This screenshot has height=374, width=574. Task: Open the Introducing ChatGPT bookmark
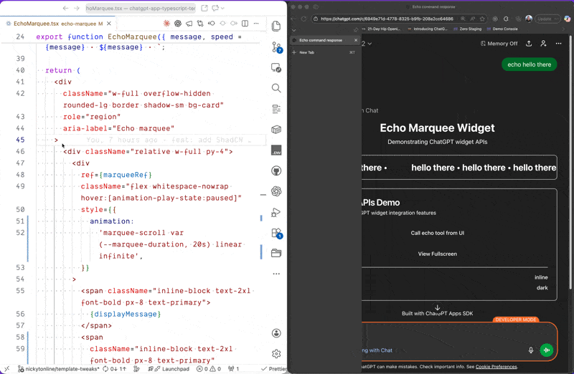[x=427, y=29]
